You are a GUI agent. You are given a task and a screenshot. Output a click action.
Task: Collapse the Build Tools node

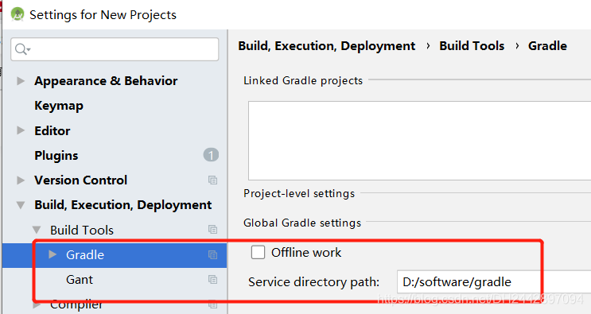[x=37, y=230]
